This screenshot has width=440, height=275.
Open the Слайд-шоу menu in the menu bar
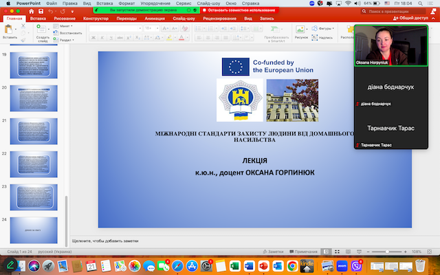tap(208, 3)
